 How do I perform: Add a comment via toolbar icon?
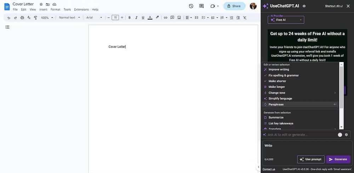click(172, 18)
